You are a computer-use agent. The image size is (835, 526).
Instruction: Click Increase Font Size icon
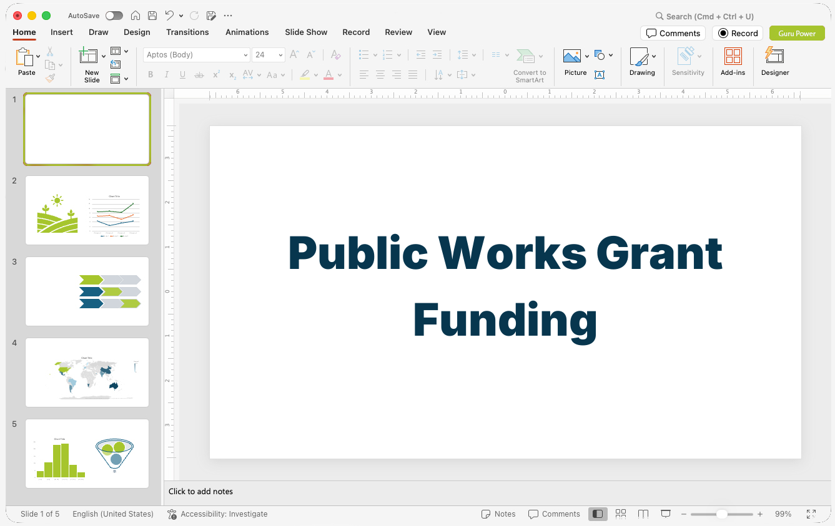coord(295,55)
